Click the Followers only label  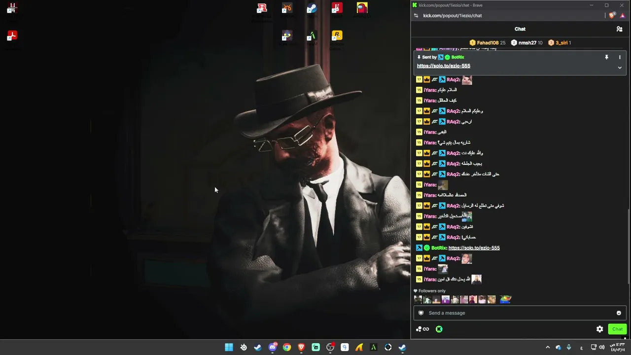pyautogui.click(x=432, y=291)
